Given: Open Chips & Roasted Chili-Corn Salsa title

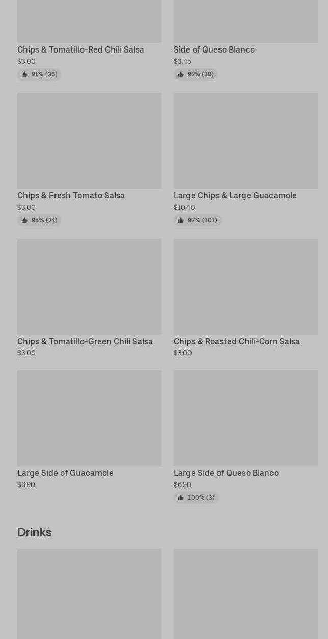Looking at the screenshot, I should point(236,342).
